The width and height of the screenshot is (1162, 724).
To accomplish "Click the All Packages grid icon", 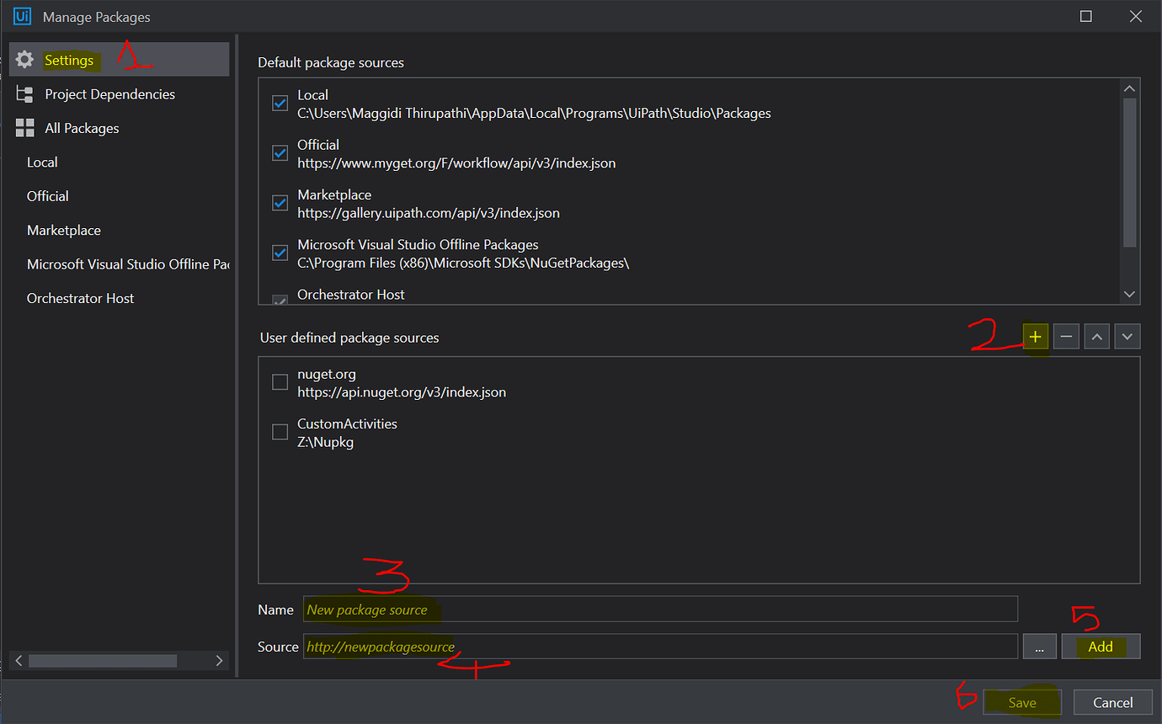I will 25,128.
